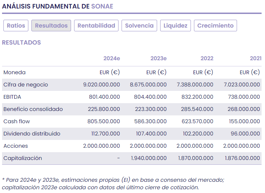
Task: Click the 2024e EBITDA value 801.400.000
Action: point(104,97)
